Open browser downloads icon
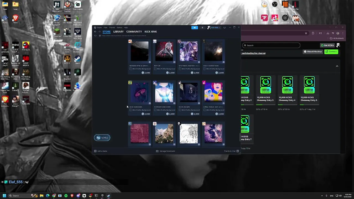The image size is (354, 199). [328, 33]
